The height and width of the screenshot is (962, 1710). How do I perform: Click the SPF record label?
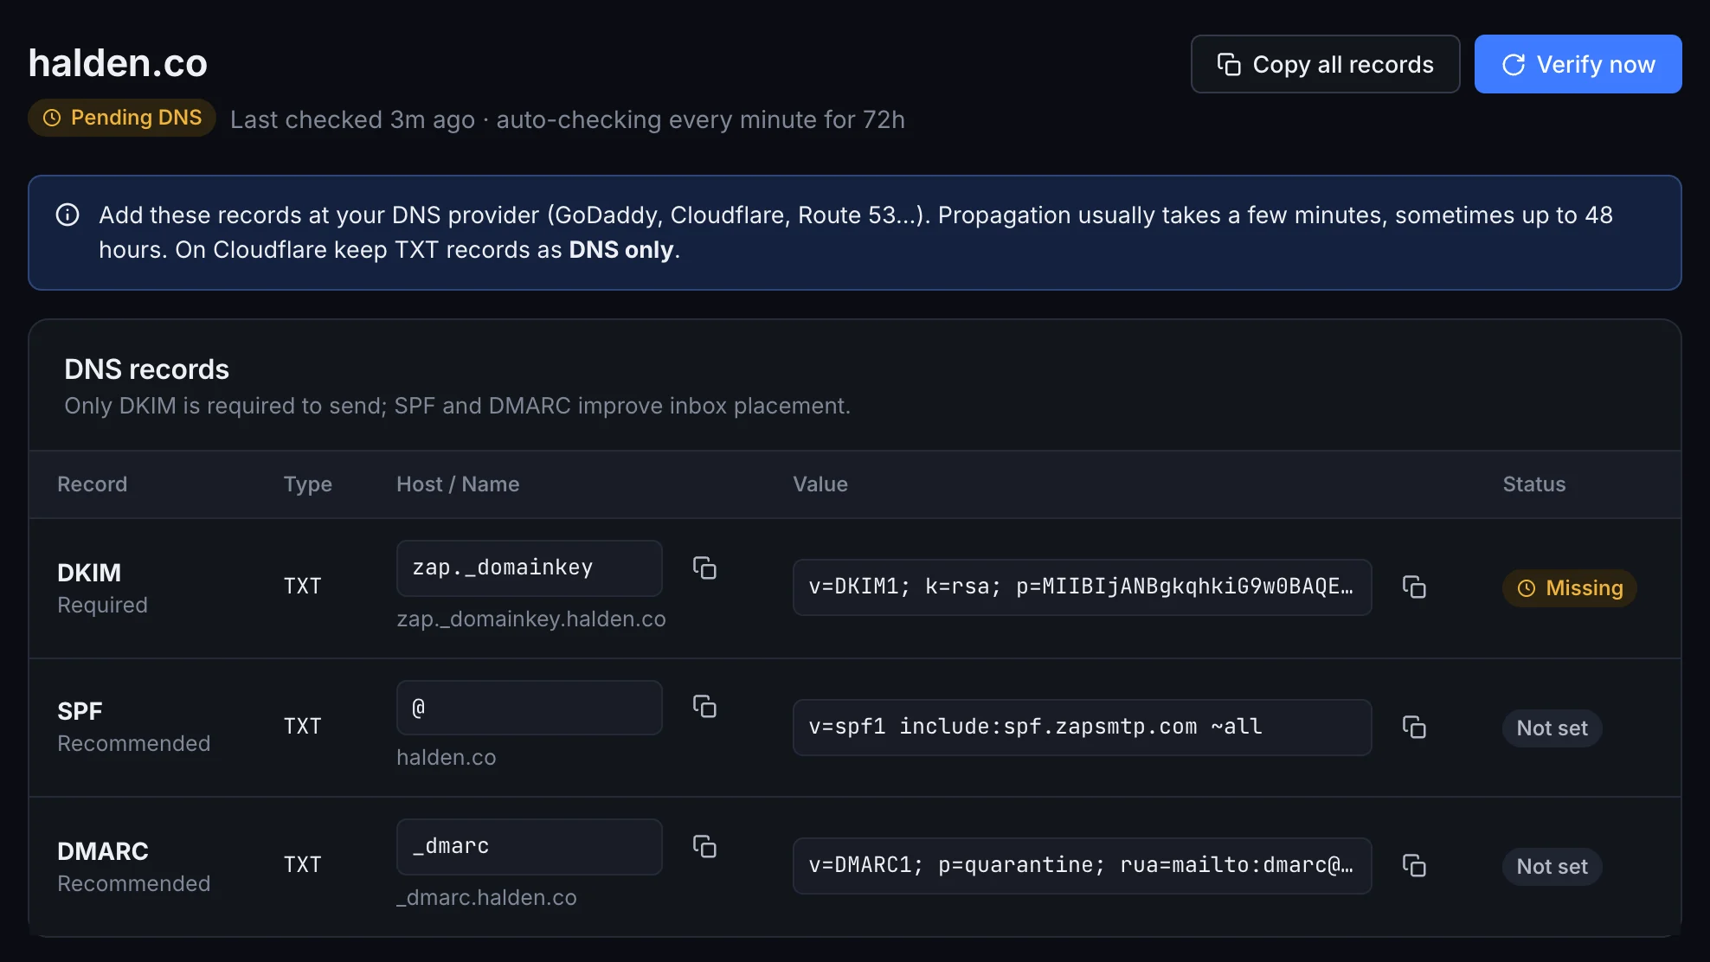pyautogui.click(x=80, y=711)
